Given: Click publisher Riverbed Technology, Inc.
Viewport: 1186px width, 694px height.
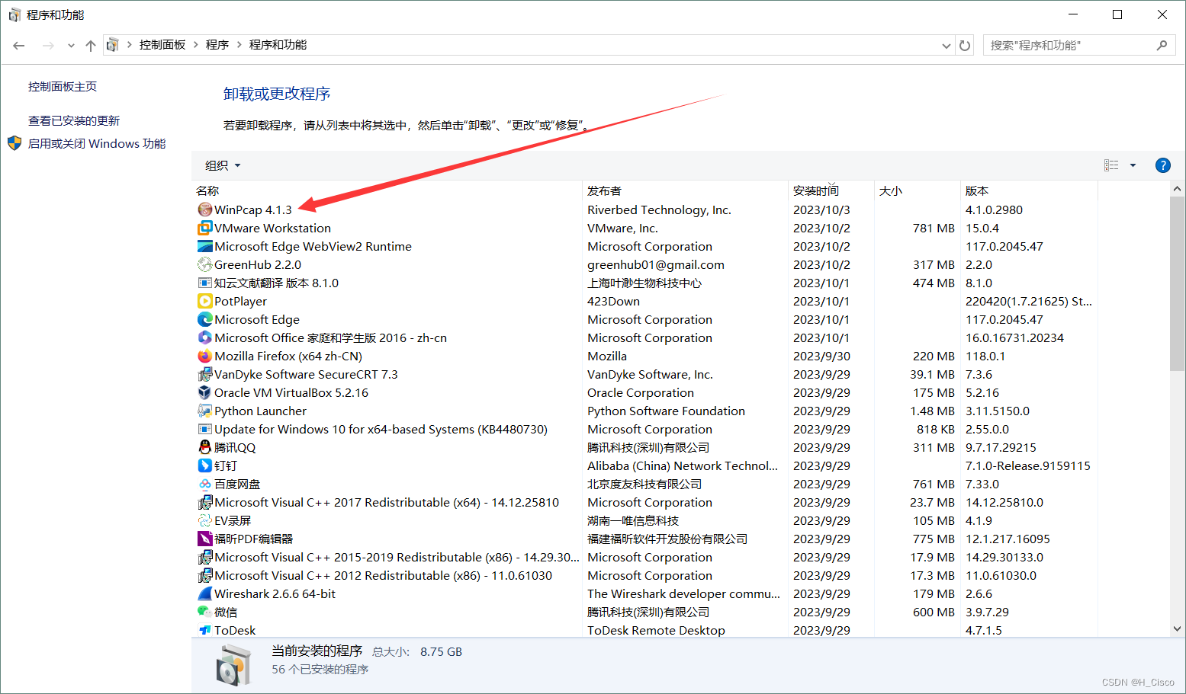Looking at the screenshot, I should 659,209.
